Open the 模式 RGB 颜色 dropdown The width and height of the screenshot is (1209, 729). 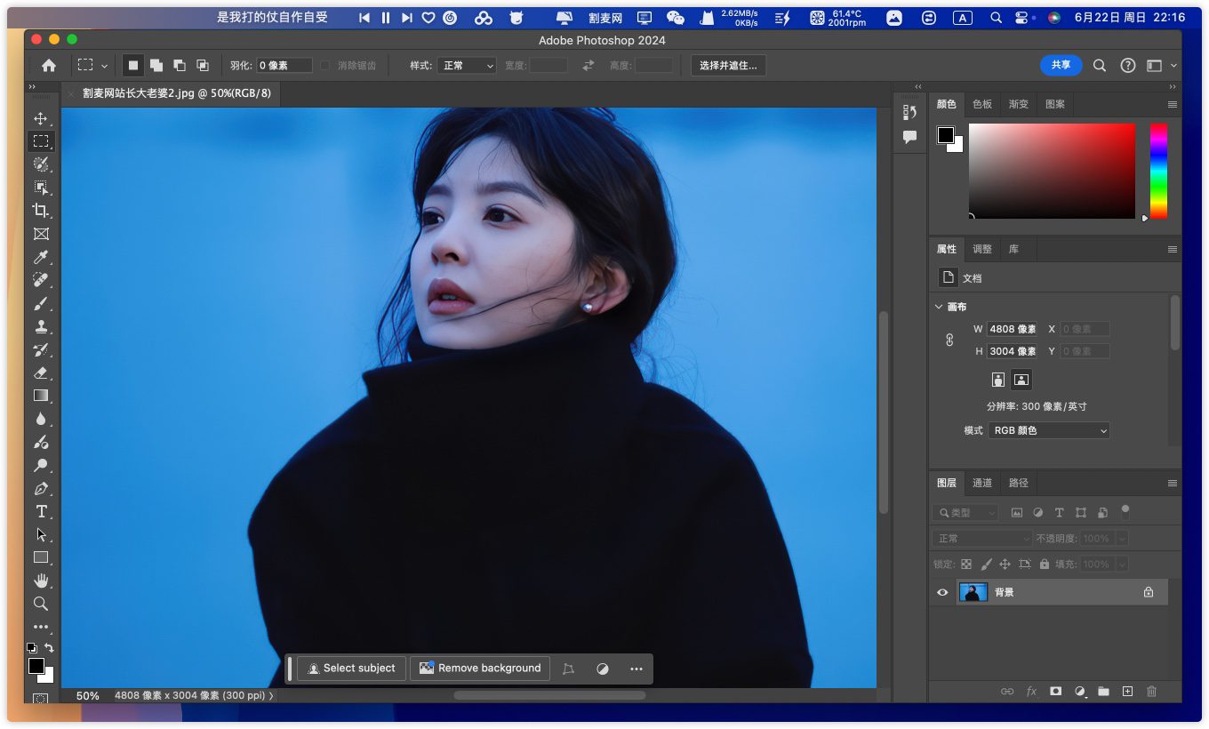1049,430
